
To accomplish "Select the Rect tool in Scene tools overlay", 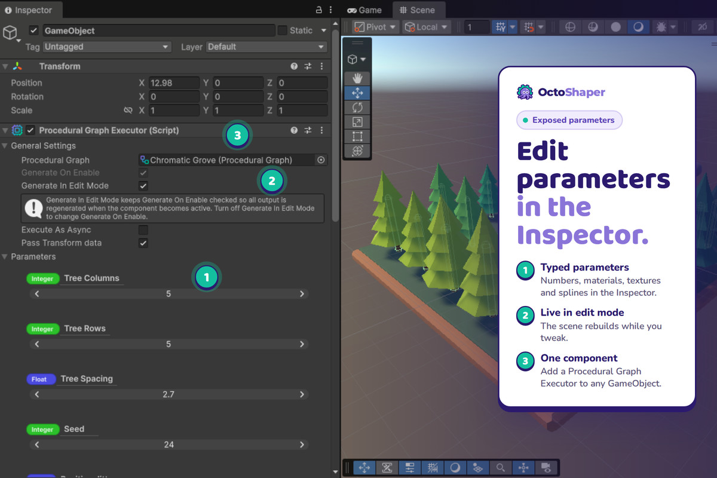I will click(x=357, y=136).
